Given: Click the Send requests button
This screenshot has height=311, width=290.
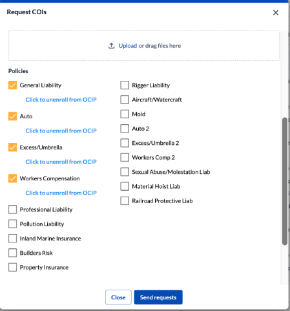Looking at the screenshot, I should point(158,297).
